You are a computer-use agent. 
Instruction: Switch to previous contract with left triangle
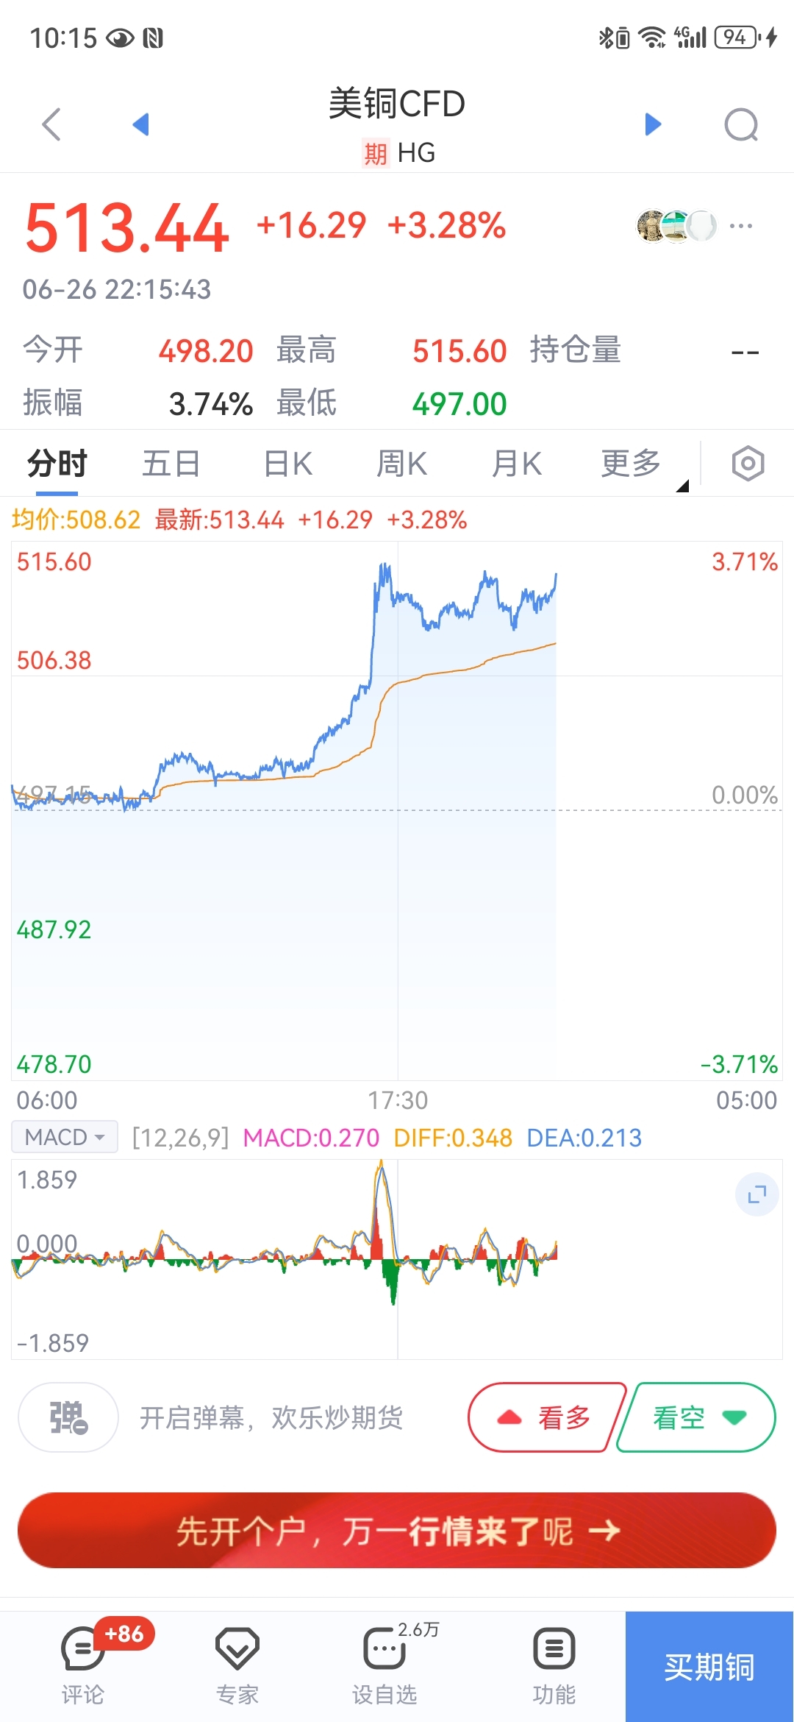point(140,124)
